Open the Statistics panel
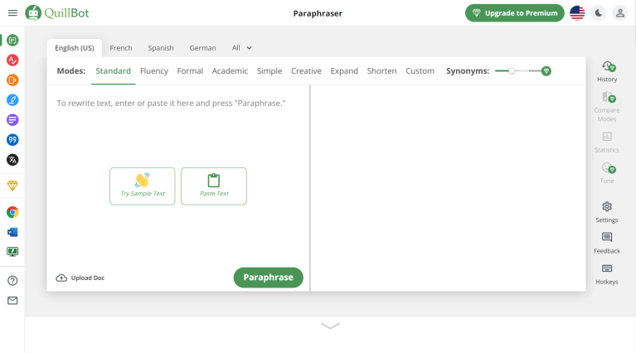This screenshot has width=636, height=353. (607, 142)
